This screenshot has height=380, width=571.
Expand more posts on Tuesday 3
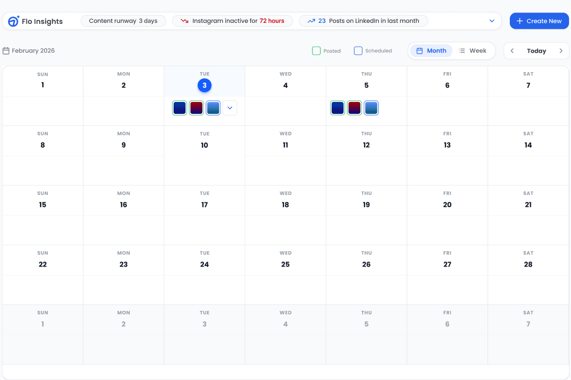pyautogui.click(x=230, y=108)
